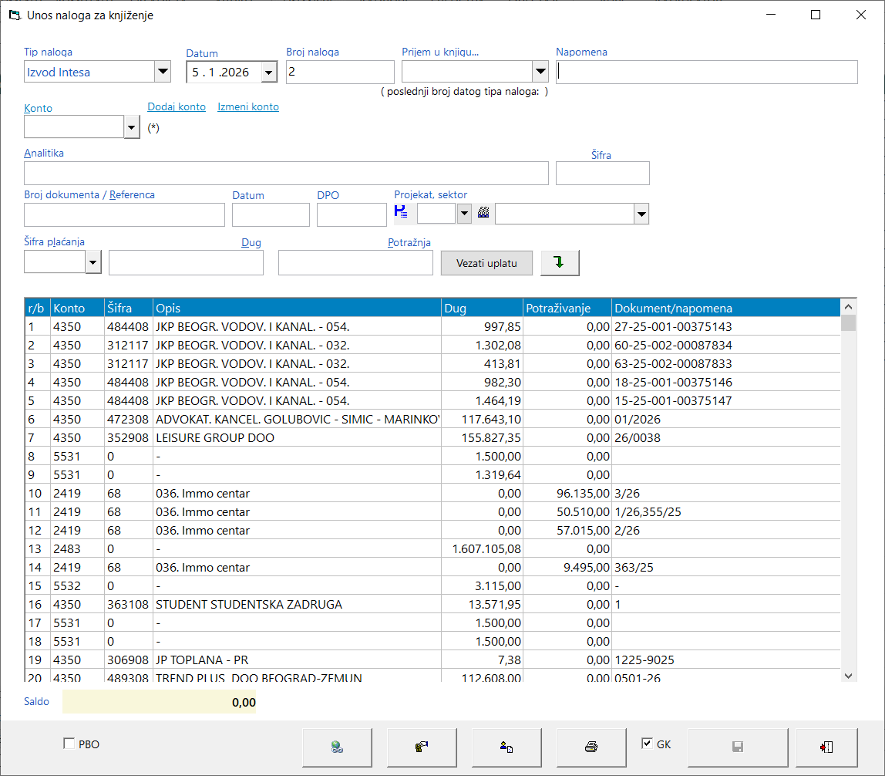Click the sector icon beside project dropdown

[483, 212]
